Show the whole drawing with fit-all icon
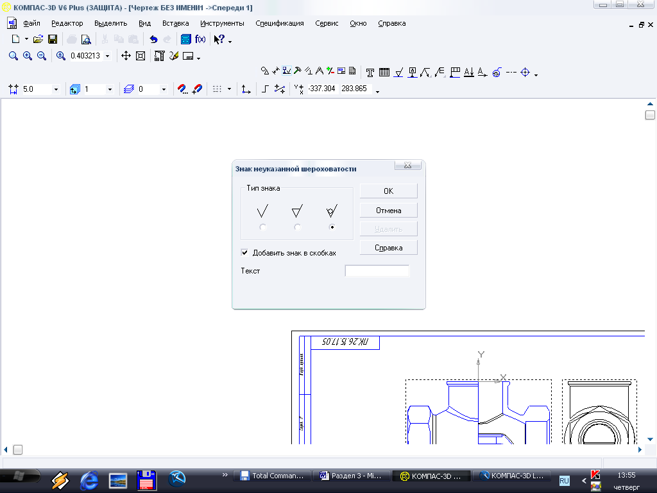 (x=141, y=56)
